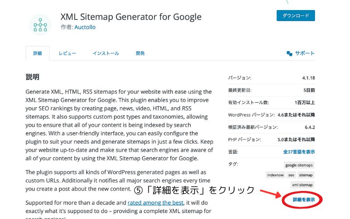Click the 有効インストール数: label

point(248,102)
